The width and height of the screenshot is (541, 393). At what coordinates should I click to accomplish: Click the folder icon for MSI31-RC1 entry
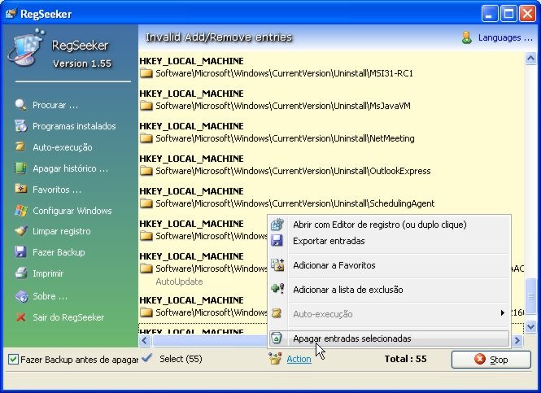[146, 73]
